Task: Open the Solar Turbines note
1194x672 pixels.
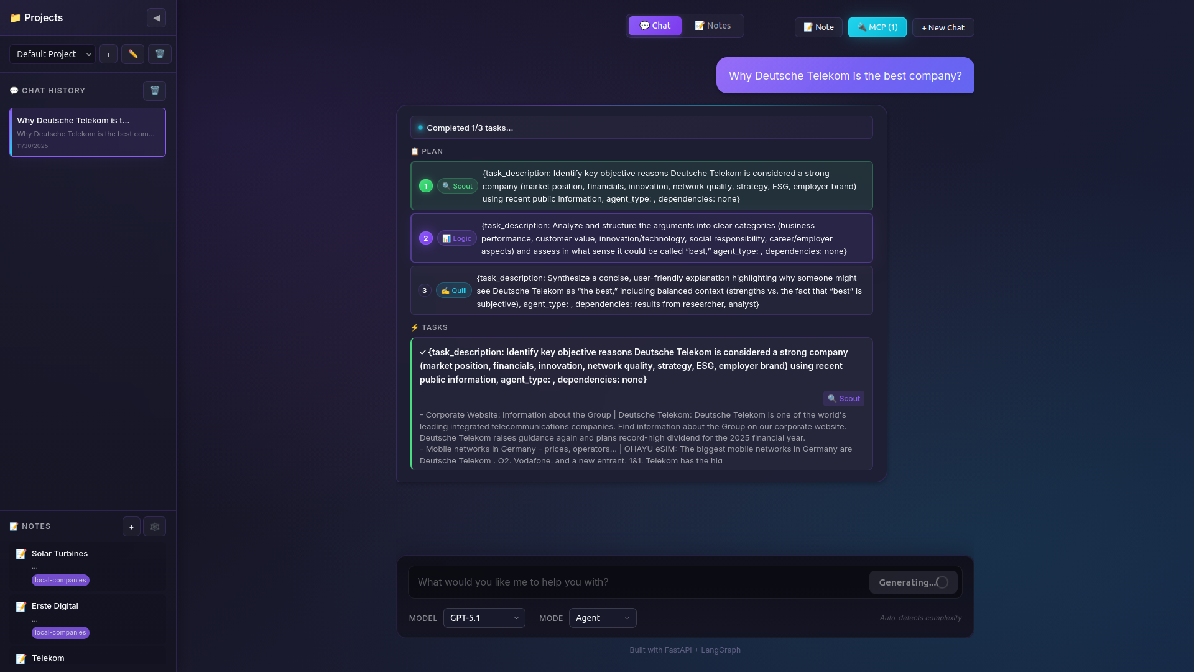Action: [x=60, y=554]
